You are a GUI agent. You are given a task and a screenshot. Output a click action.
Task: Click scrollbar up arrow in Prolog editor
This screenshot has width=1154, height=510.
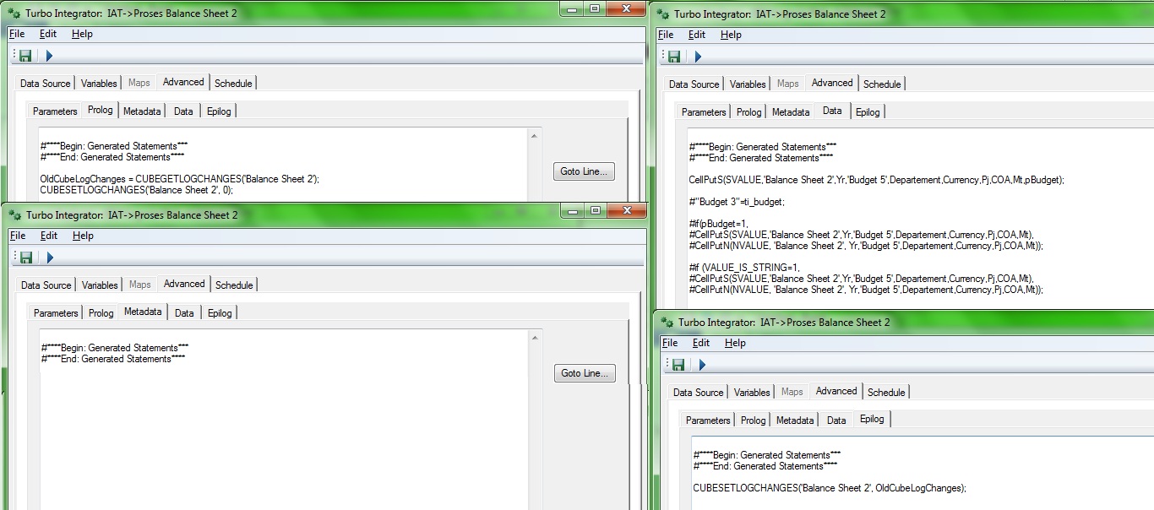pos(532,136)
